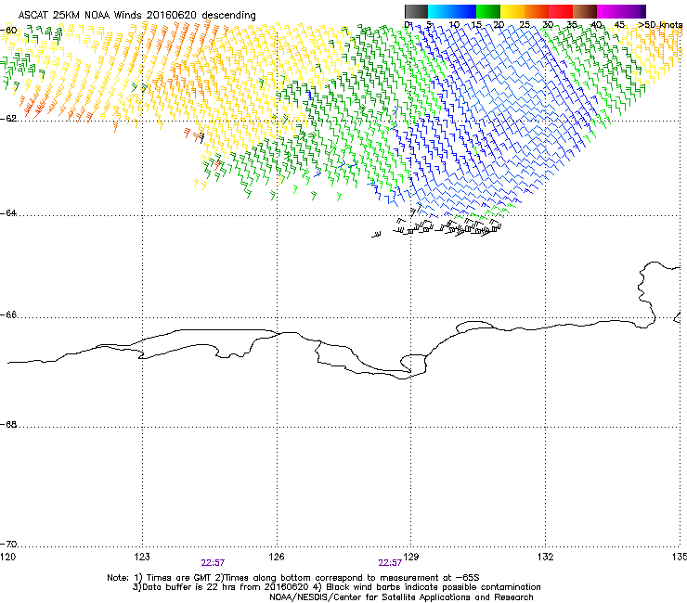Screen dimensions: 687x603
Task: Select the cyan legend color segment
Action: click(440, 11)
